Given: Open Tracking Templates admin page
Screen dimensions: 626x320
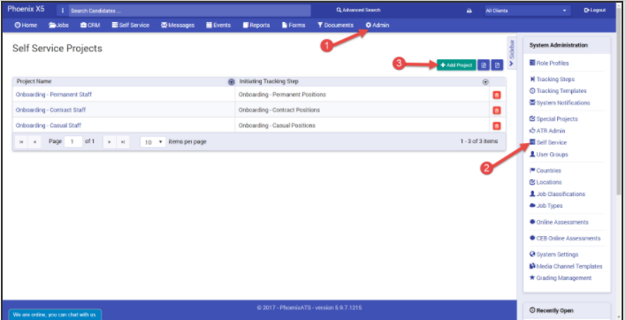Looking at the screenshot, I should click(558, 91).
